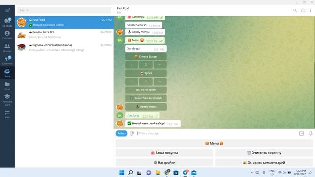Click the Xaridingiz 12:21 PM message
Image resolution: width=315 pixels, height=177 pixels.
[146, 49]
